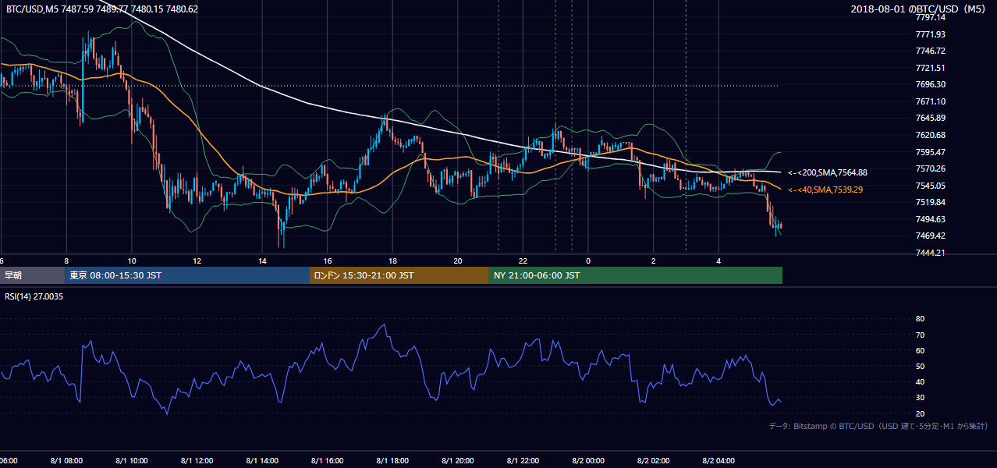This screenshot has height=468, width=997.
Task: Click the 8/1 12:00 time axis label
Action: (197, 461)
